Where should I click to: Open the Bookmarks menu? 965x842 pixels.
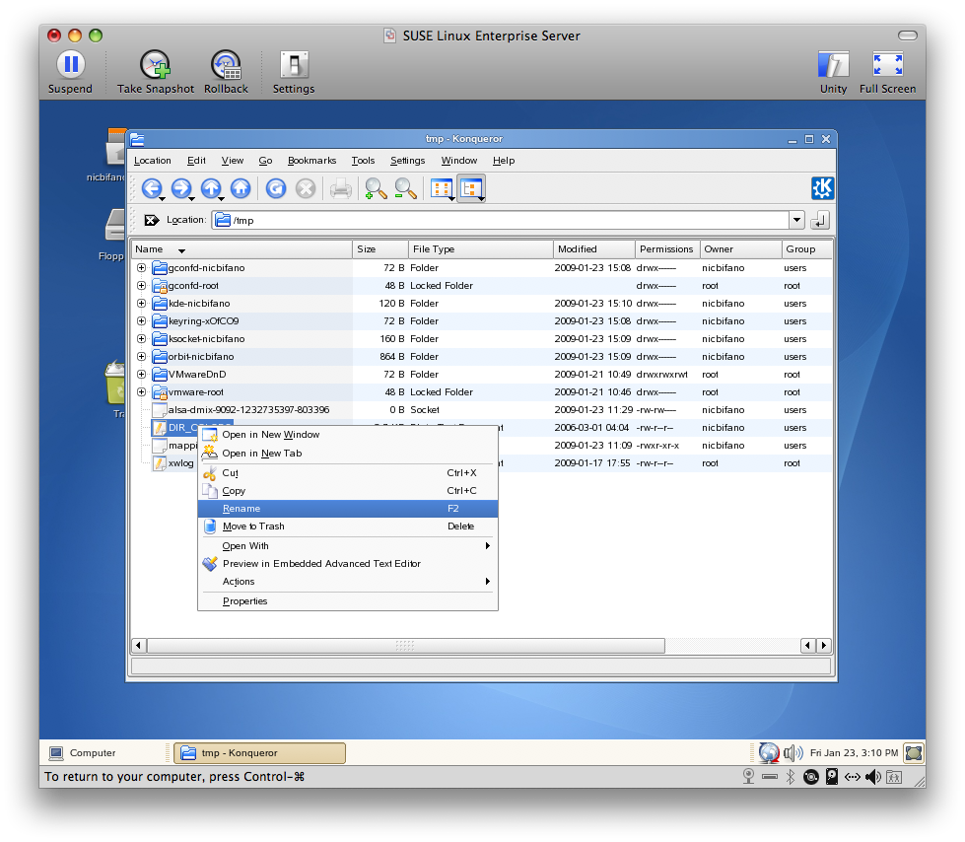point(312,161)
